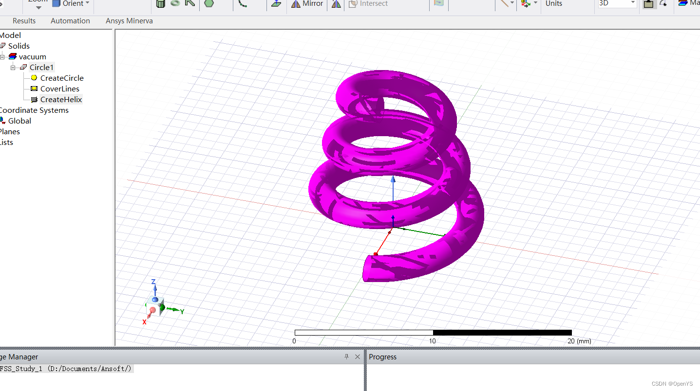The width and height of the screenshot is (700, 391).
Task: Click the Message Manager panel title
Action: pyautogui.click(x=19, y=357)
